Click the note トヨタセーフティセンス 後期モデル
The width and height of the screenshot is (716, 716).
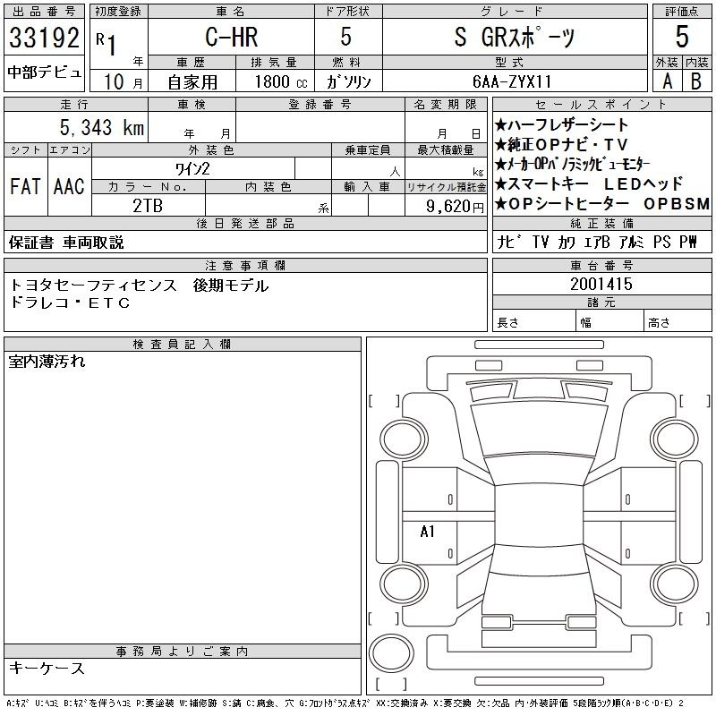click(140, 286)
